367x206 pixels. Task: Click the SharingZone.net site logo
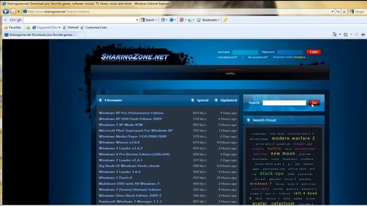pos(135,57)
